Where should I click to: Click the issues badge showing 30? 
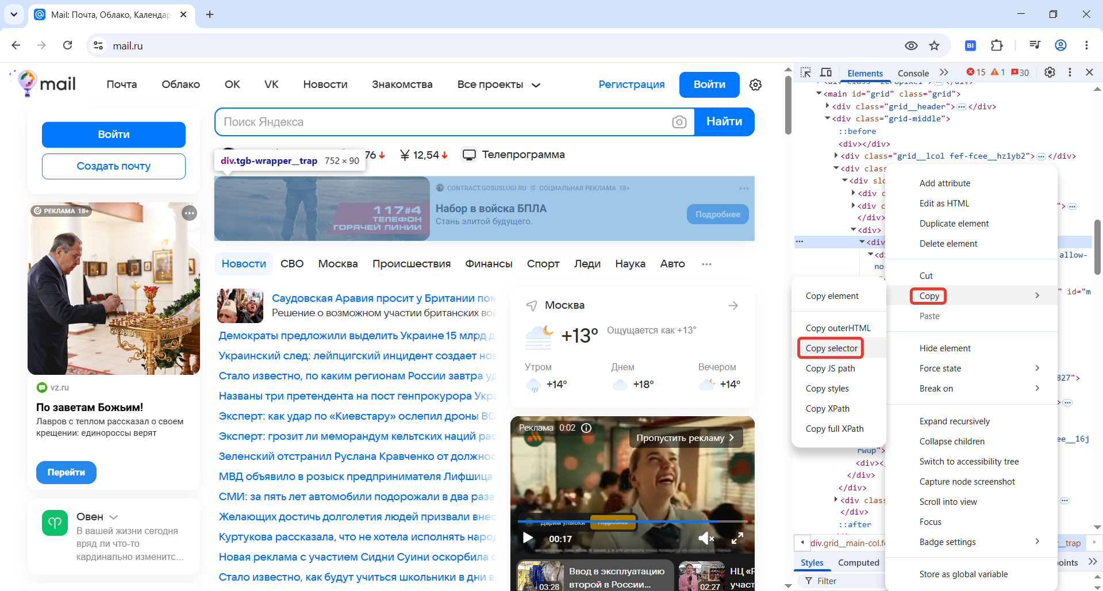point(1020,72)
